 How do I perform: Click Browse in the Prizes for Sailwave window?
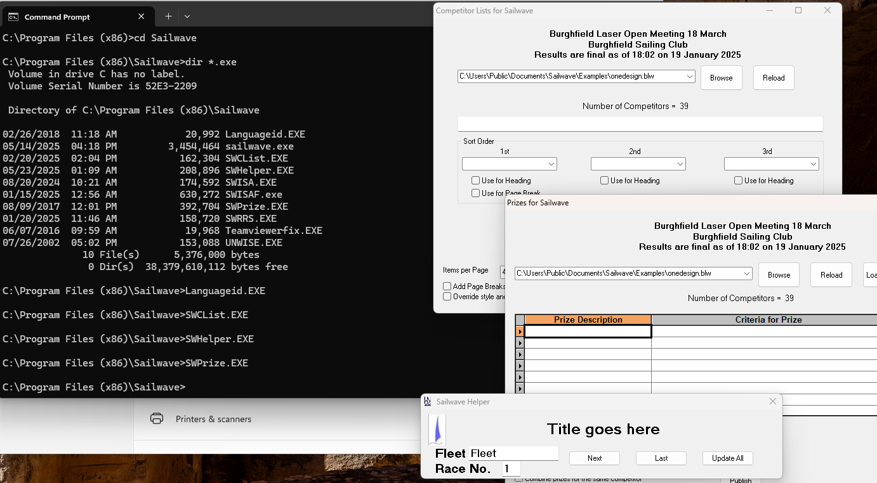click(779, 274)
